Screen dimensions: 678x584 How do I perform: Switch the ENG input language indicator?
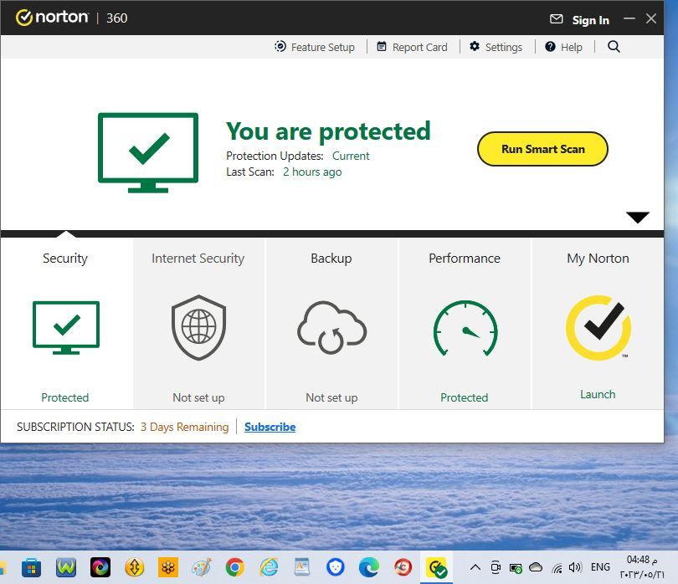coord(600,566)
